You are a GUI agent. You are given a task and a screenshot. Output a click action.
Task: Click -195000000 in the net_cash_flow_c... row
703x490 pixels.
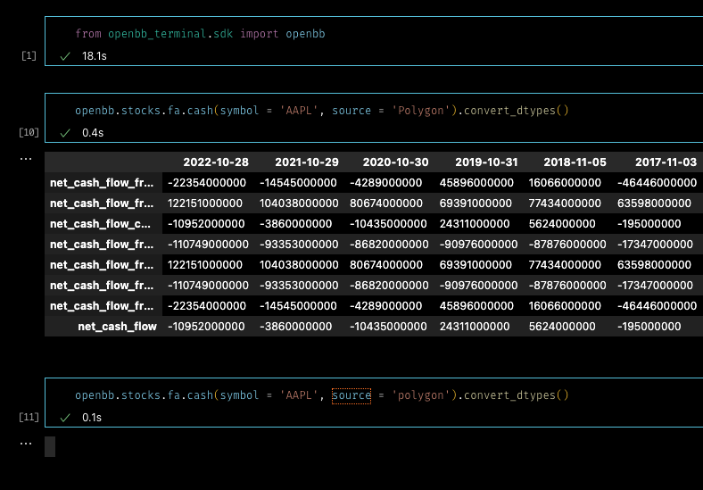coord(649,224)
